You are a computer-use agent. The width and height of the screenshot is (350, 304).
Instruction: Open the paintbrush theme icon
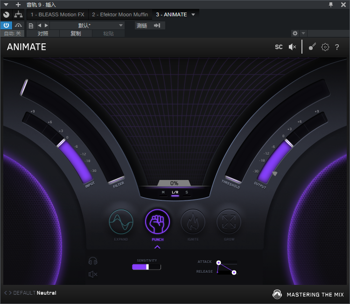coord(312,47)
